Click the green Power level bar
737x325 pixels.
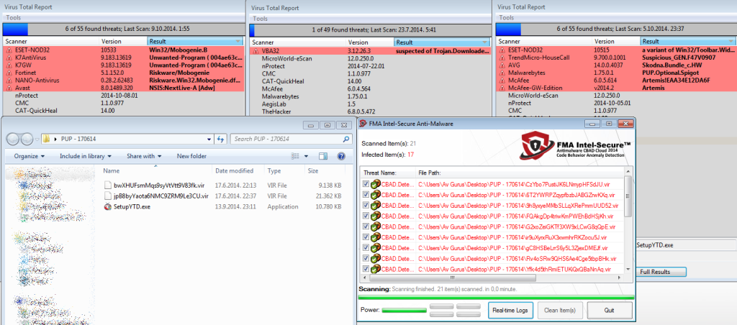(404, 311)
